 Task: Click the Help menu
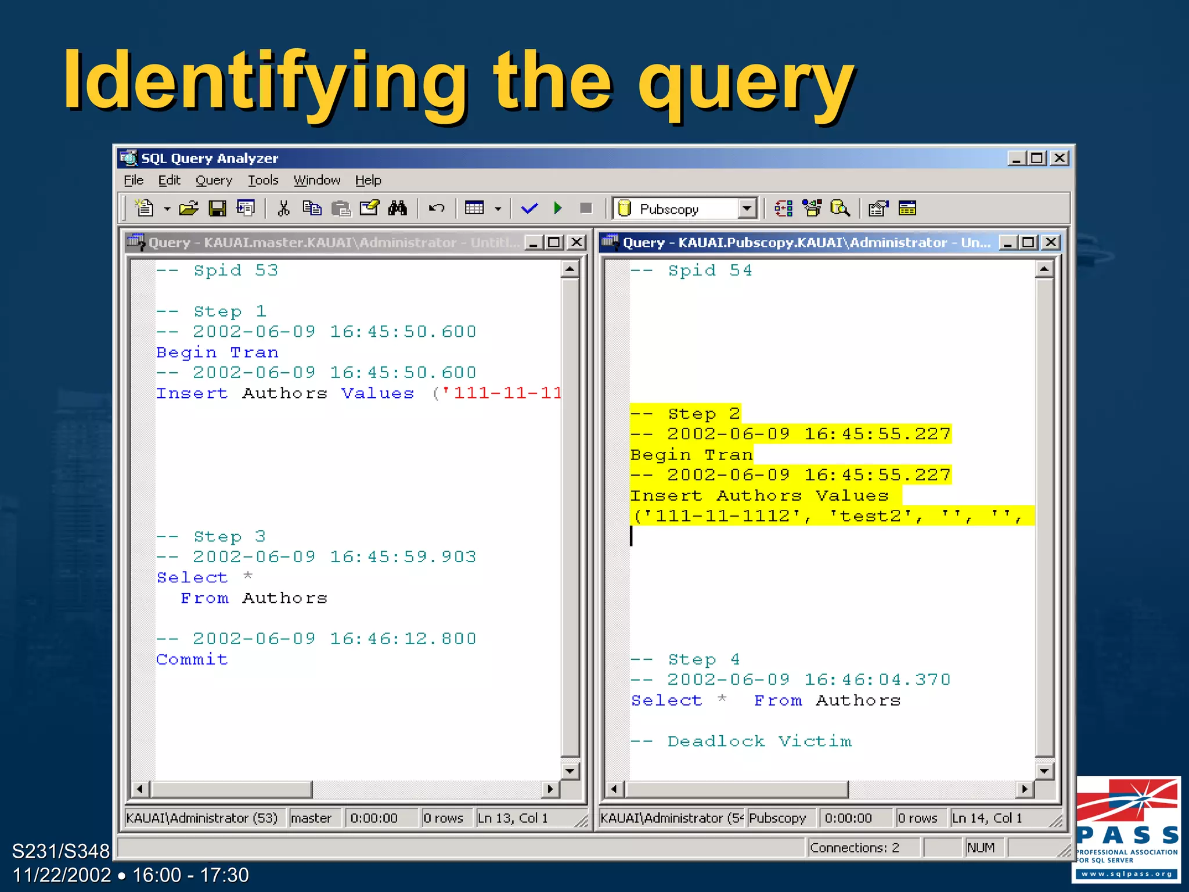click(x=368, y=181)
